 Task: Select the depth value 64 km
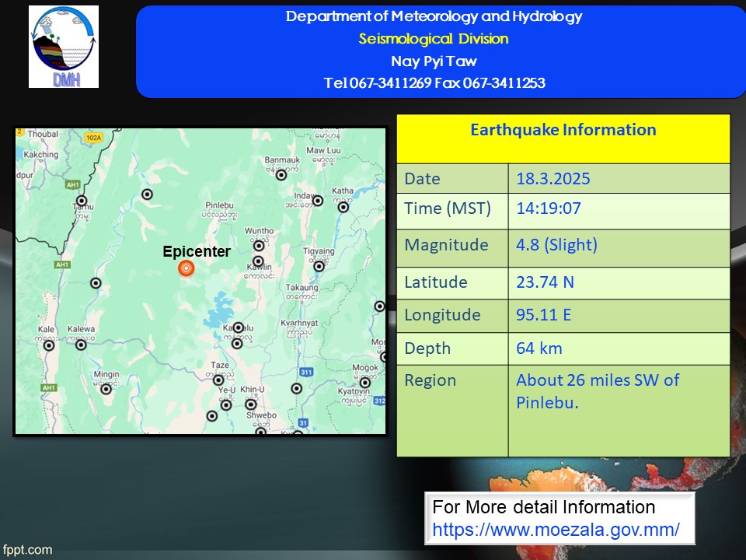point(539,348)
